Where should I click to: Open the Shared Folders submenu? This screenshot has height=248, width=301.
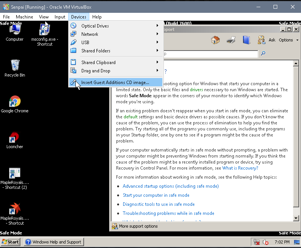pos(116,51)
